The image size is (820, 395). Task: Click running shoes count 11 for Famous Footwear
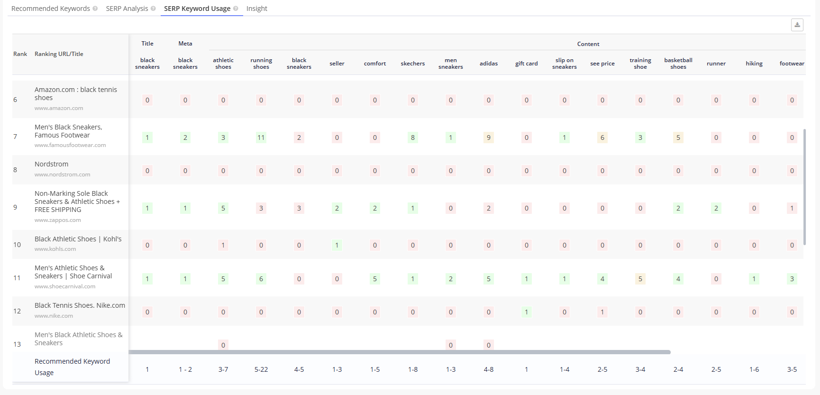click(261, 138)
